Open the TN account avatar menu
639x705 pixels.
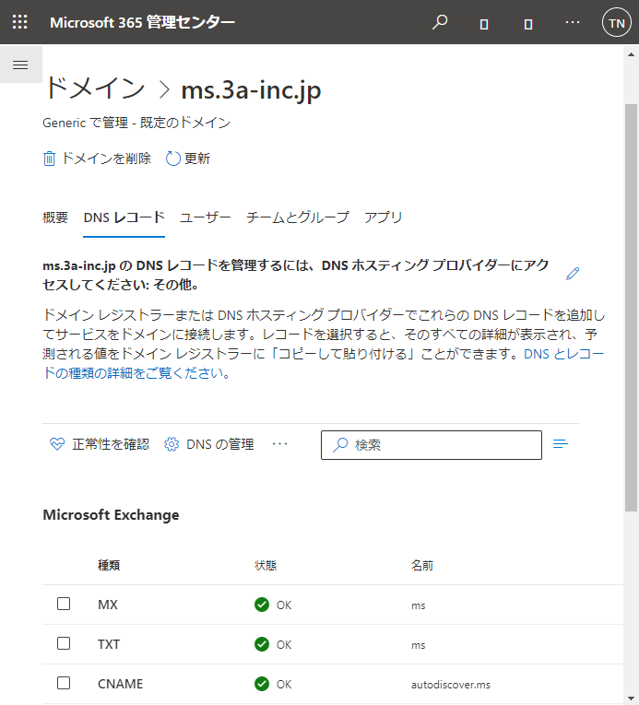coord(617,22)
